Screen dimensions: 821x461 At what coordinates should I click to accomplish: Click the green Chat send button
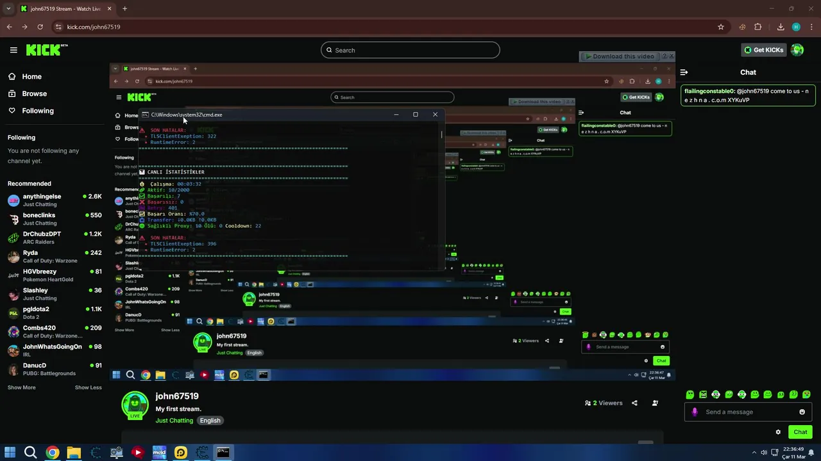800,432
